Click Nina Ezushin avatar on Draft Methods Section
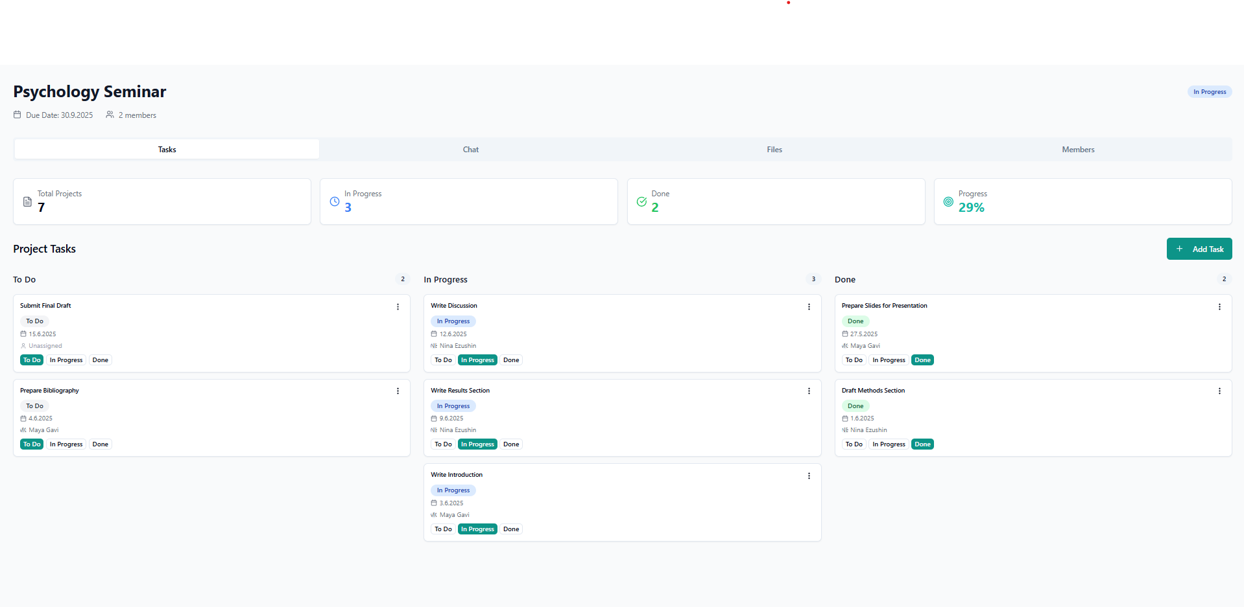The width and height of the screenshot is (1244, 607). click(845, 430)
